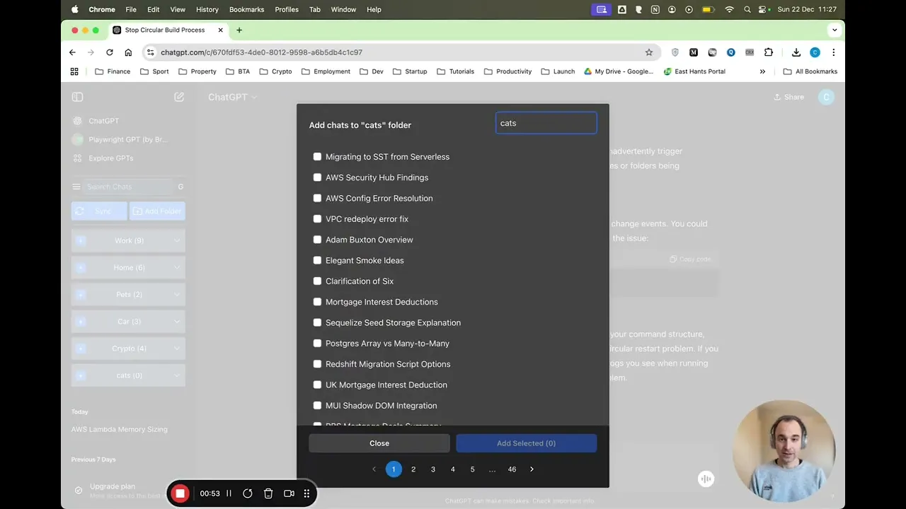The image size is (906, 509).
Task: Open the ChatGPT model dropdown
Action: tap(232, 97)
